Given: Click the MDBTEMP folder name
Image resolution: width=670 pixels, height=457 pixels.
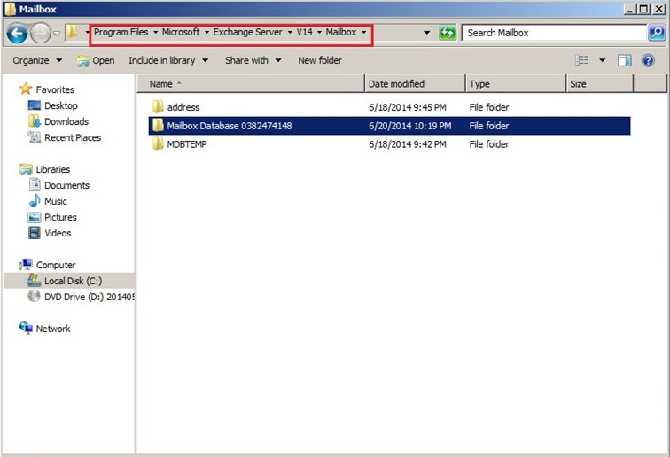Looking at the screenshot, I should (x=187, y=144).
